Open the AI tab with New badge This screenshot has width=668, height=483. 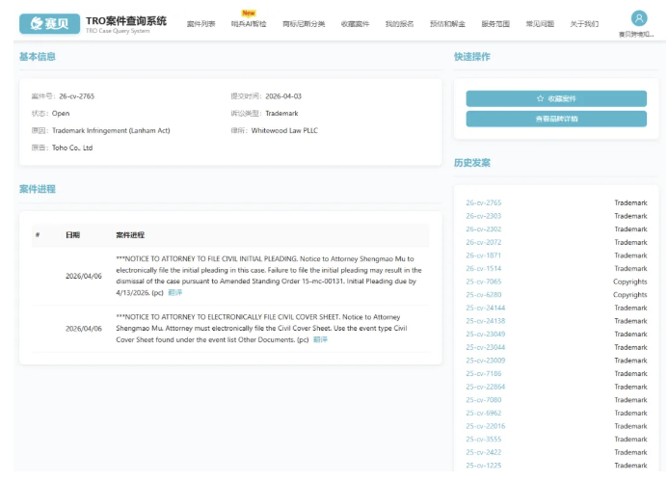point(249,23)
